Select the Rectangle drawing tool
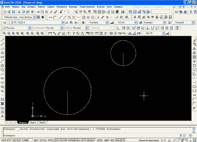197x142 pixels. (x=2, y=57)
